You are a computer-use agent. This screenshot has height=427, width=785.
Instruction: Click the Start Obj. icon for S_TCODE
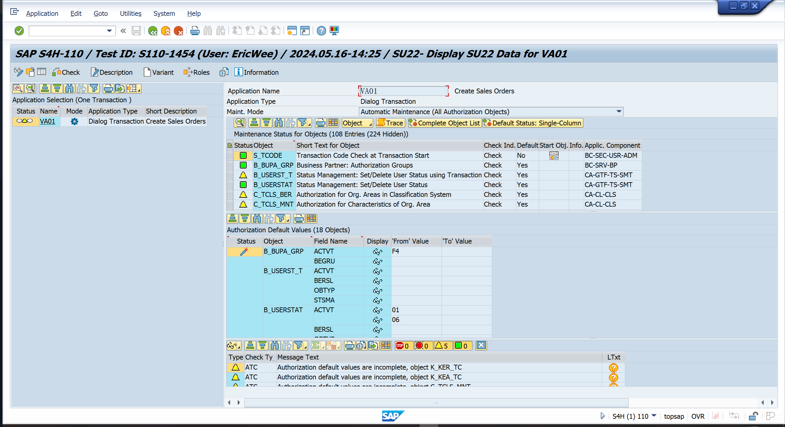(x=554, y=156)
